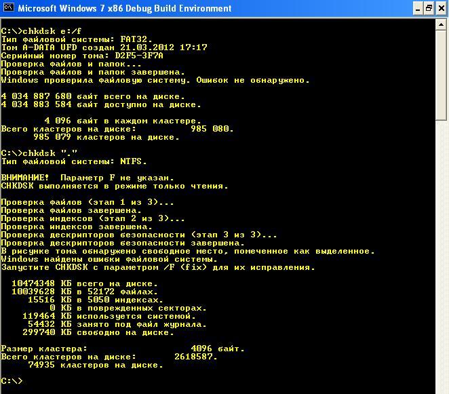Image resolution: width=449 pixels, height=394 pixels.
Task: Click 'Размер кластера: 4096 байт.' line
Action: click(123, 349)
